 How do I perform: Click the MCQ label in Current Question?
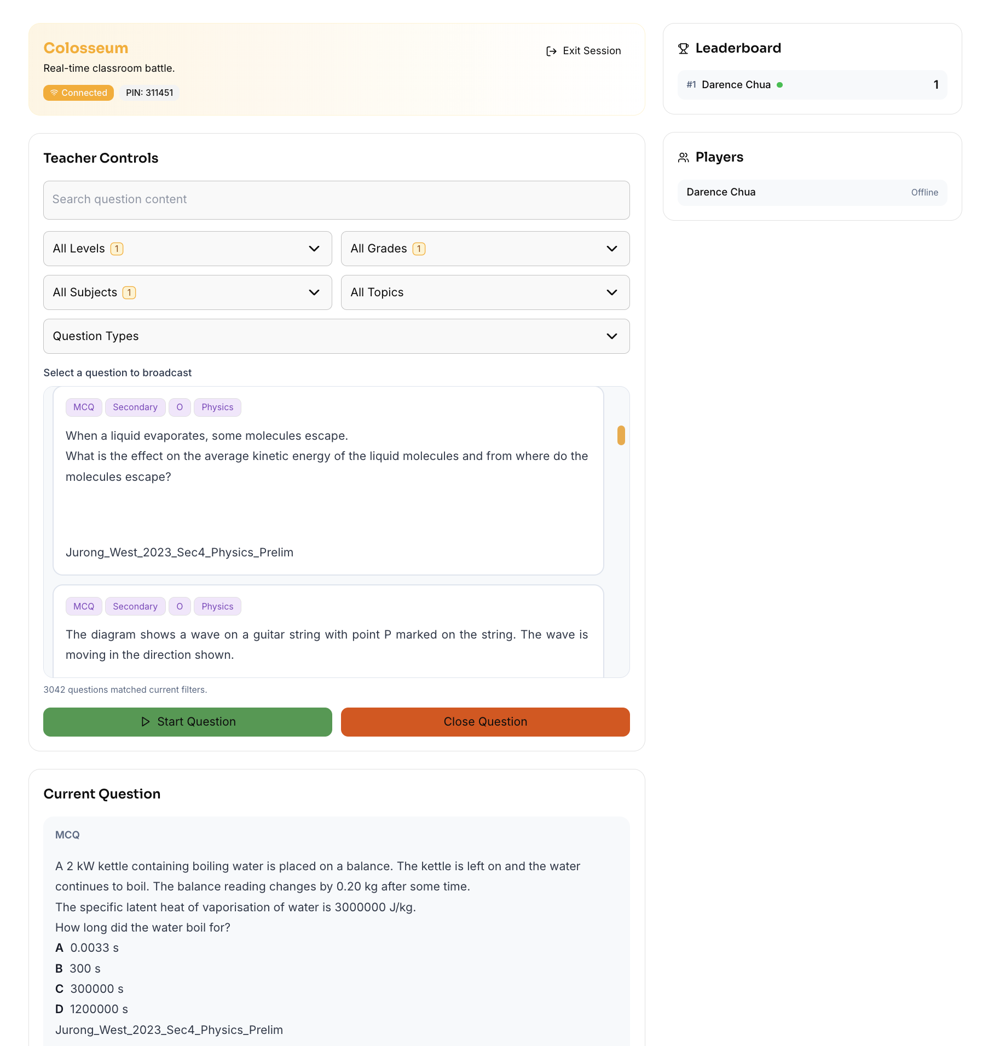pos(67,835)
